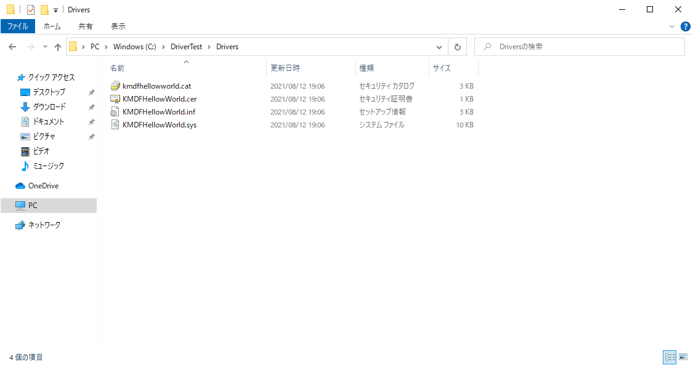The image size is (693, 365).
Task: Open the File (ファイル) tab
Action: click(x=18, y=26)
